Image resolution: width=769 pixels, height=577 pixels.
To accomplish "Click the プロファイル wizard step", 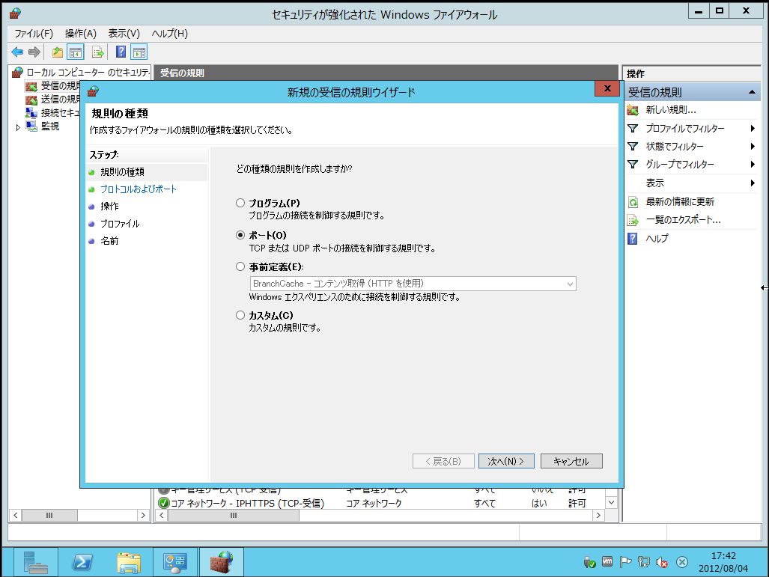I will (x=120, y=224).
